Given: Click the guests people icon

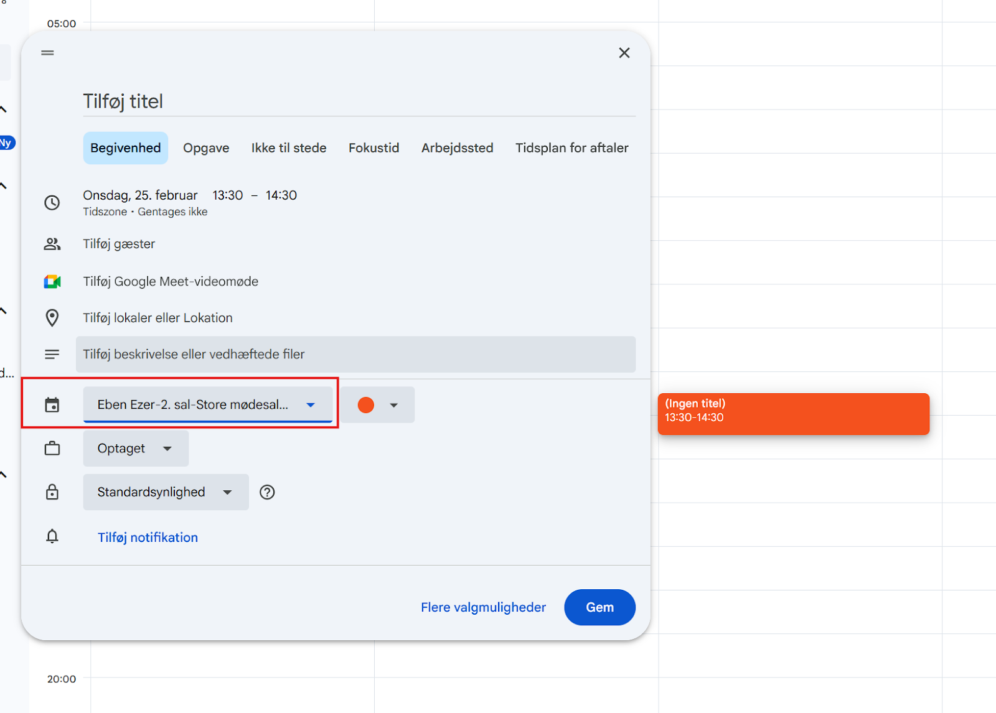Looking at the screenshot, I should click(x=52, y=244).
